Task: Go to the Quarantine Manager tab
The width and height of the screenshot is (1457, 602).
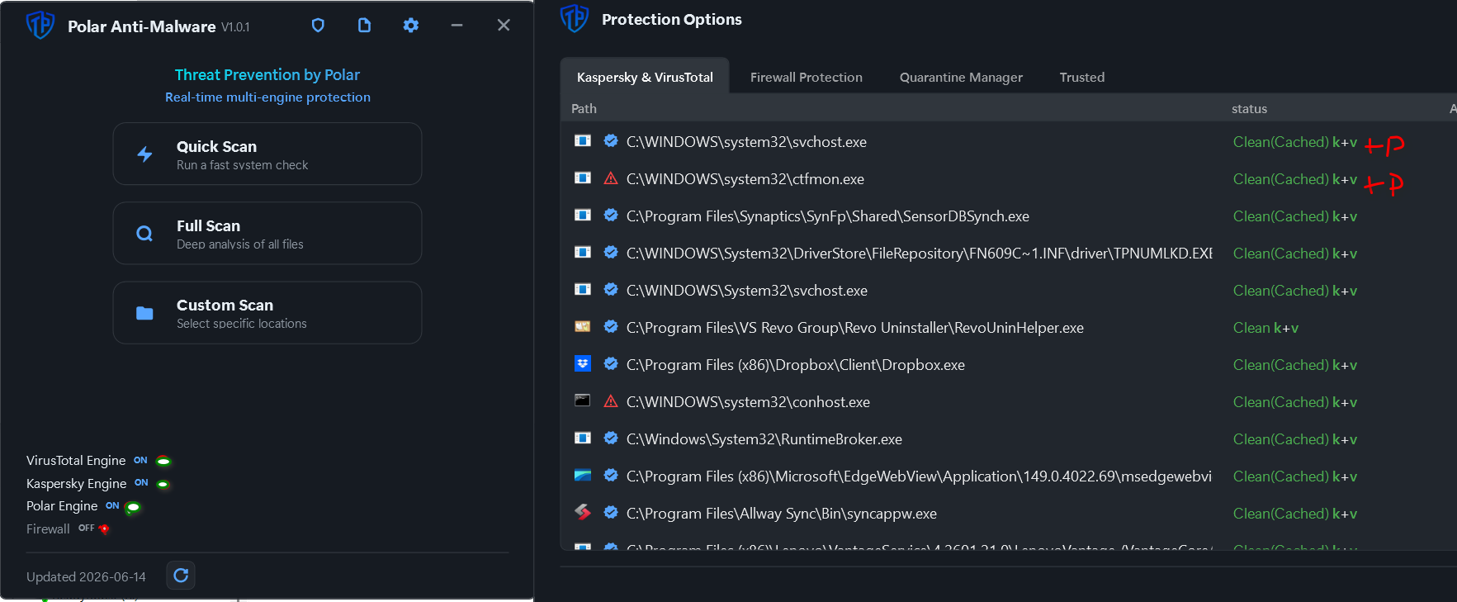Action: (961, 77)
